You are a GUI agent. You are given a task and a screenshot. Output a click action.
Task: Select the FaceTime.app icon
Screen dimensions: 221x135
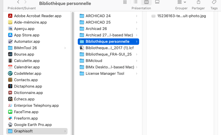coord(10,112)
